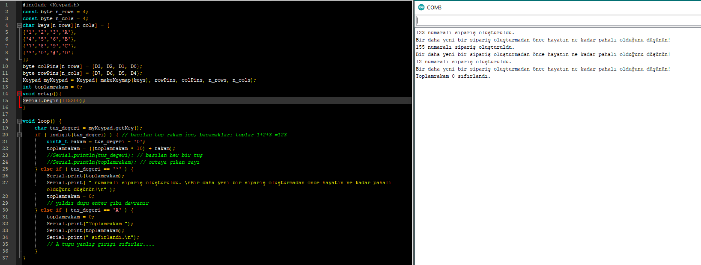Click the COM3 window title text
The image size is (701, 265).
click(434, 8)
